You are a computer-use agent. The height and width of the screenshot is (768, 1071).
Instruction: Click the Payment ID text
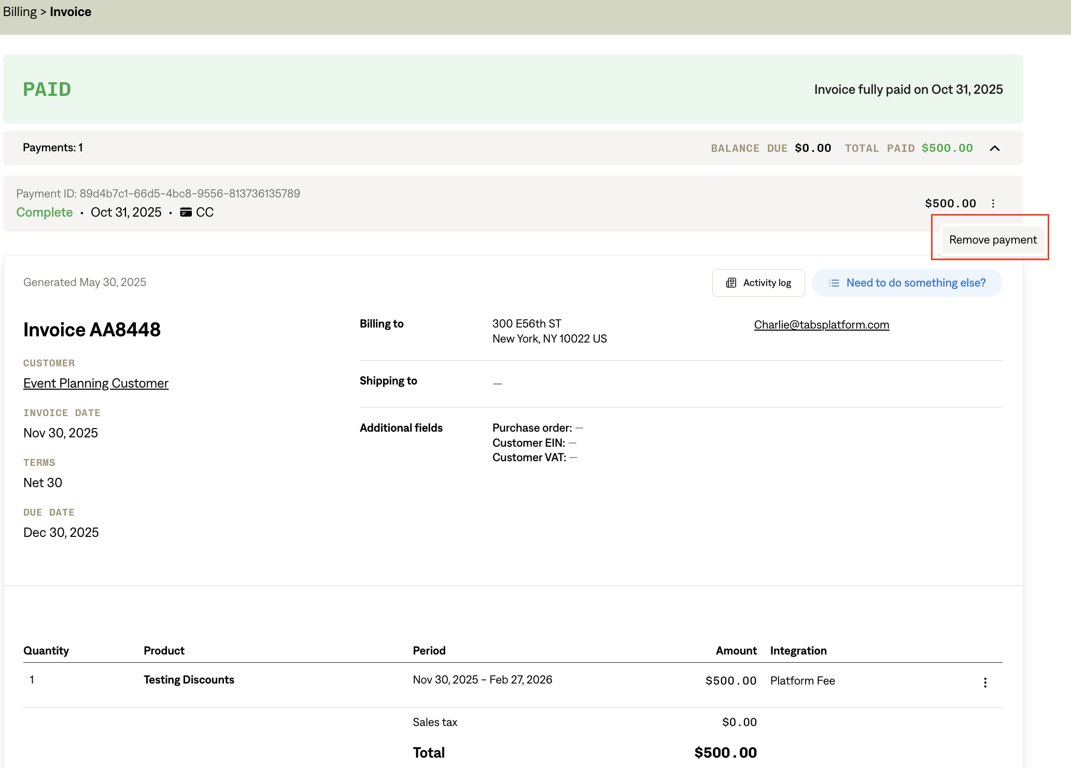(x=158, y=194)
